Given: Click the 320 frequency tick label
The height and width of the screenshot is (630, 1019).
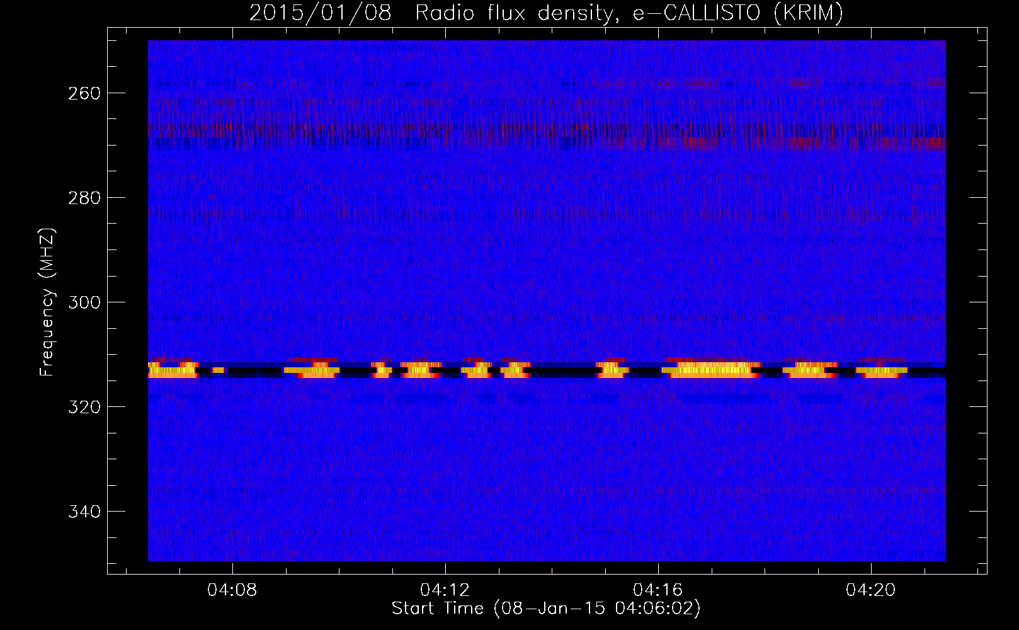Looking at the screenshot, I should point(84,407).
